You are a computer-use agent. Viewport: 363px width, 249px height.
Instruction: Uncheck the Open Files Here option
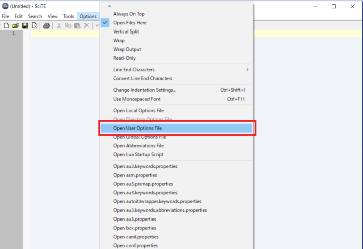(x=130, y=23)
